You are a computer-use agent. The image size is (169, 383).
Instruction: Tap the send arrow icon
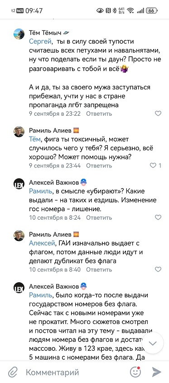click(157, 372)
